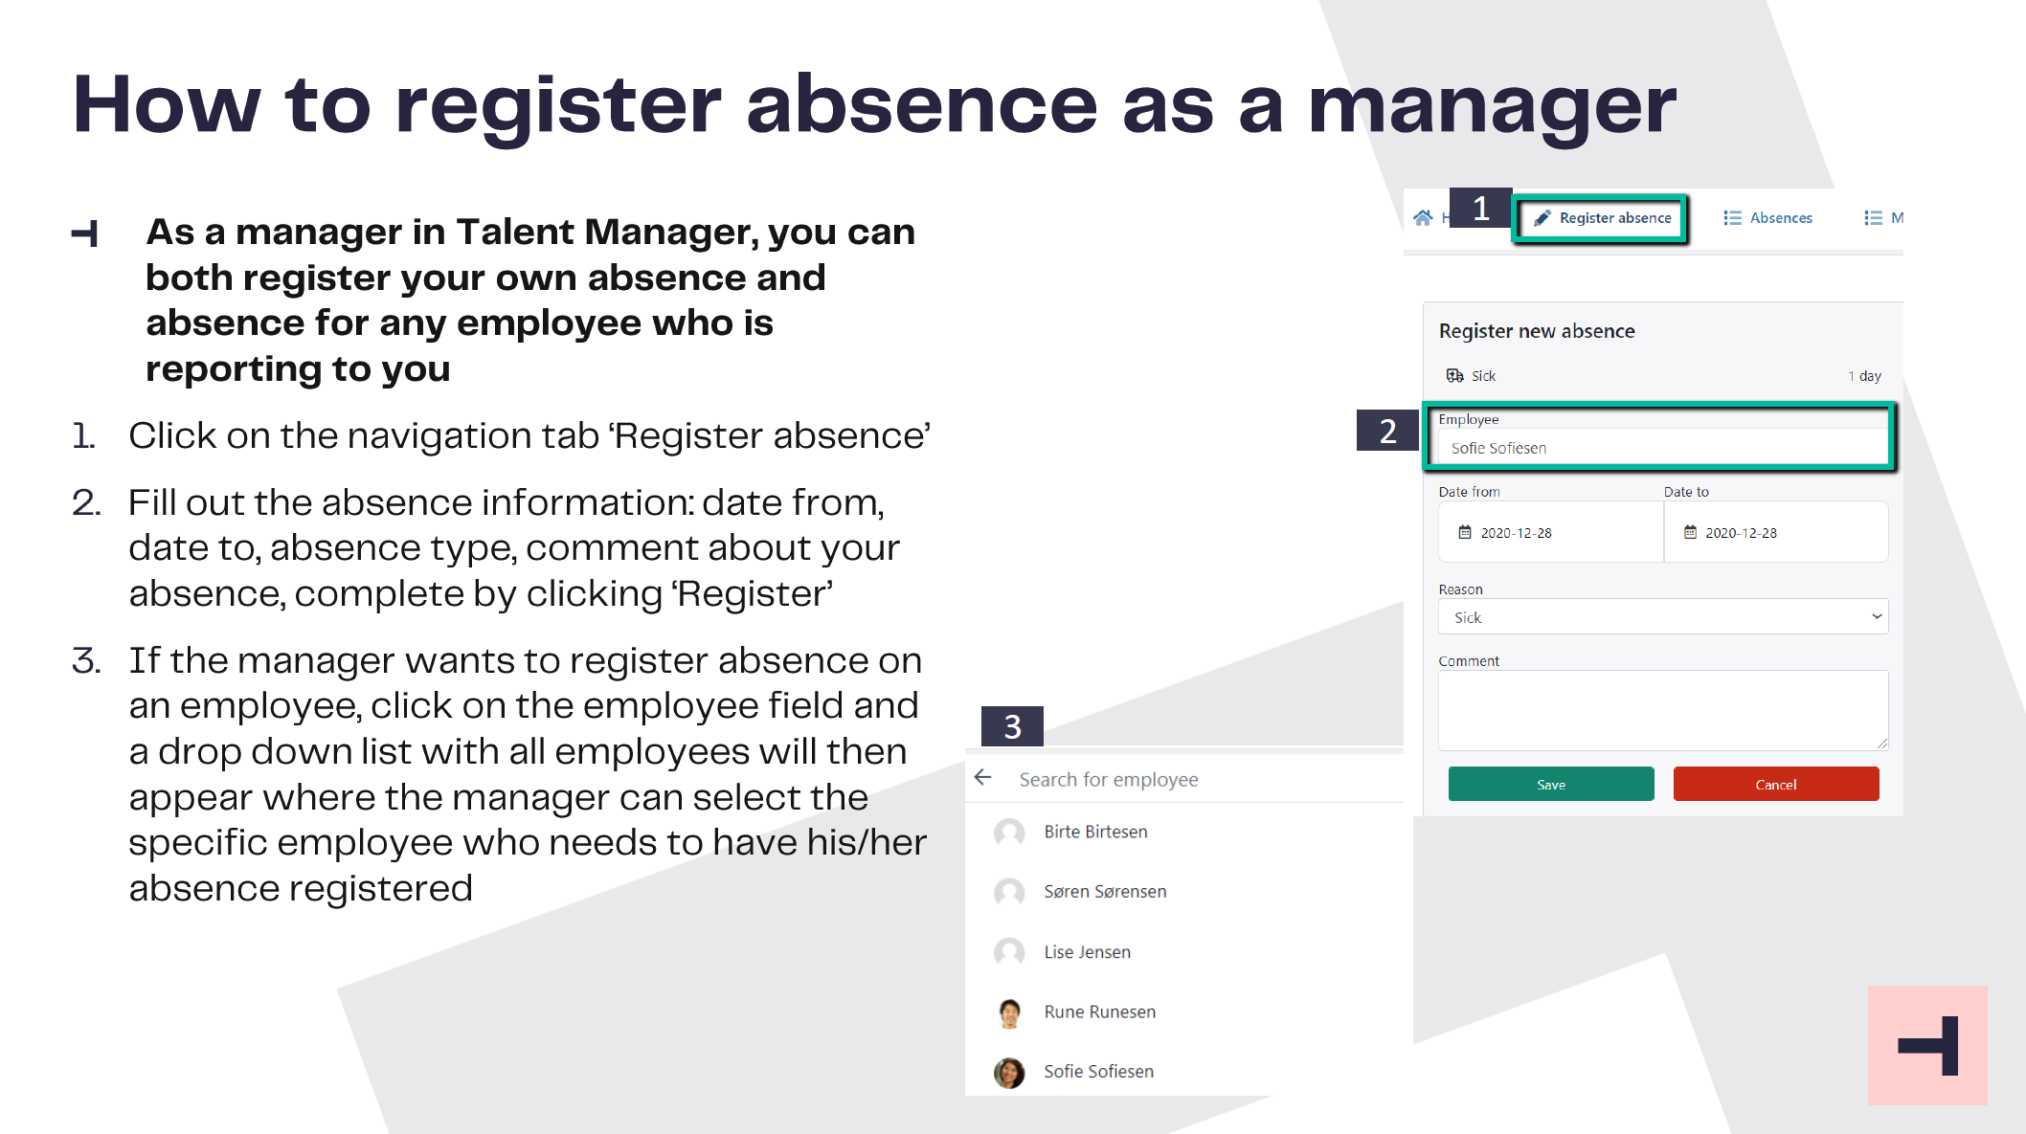The width and height of the screenshot is (2026, 1134).
Task: Click the back arrow in employee search
Action: pos(983,777)
